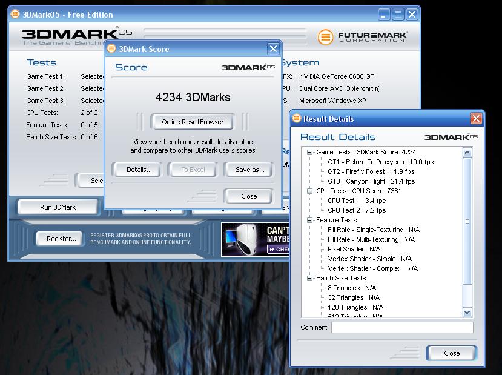Select 8 Triangles row
This screenshot has height=375, width=502.
tap(352, 288)
